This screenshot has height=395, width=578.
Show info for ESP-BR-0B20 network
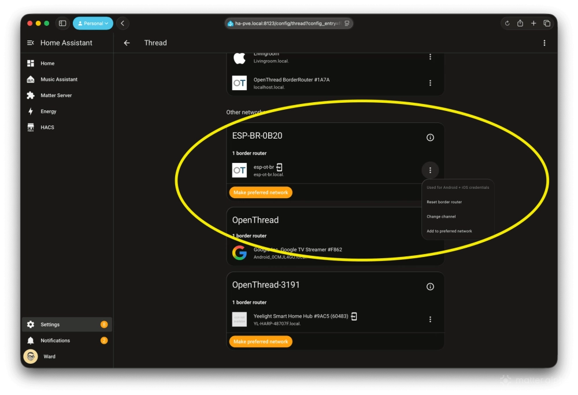[430, 137]
